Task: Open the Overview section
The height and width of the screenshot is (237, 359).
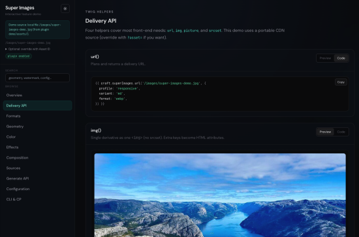Action: tap(38, 95)
